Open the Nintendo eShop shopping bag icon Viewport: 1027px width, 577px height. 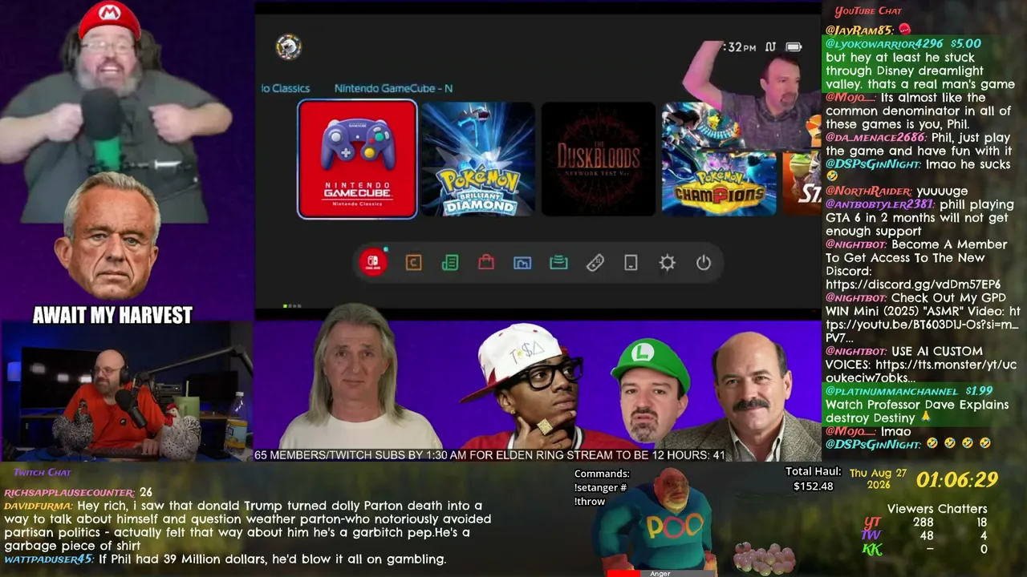pyautogui.click(x=486, y=263)
